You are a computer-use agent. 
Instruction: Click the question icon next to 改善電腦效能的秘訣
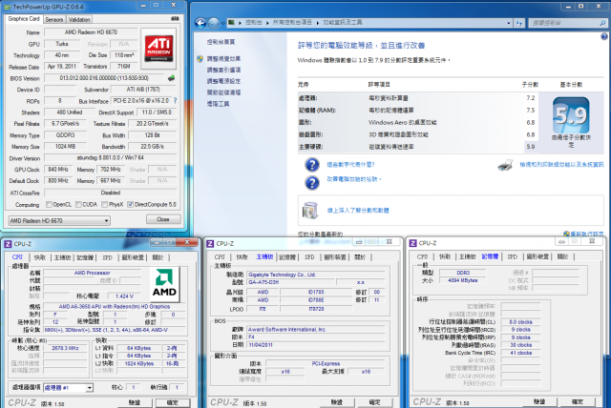312,182
